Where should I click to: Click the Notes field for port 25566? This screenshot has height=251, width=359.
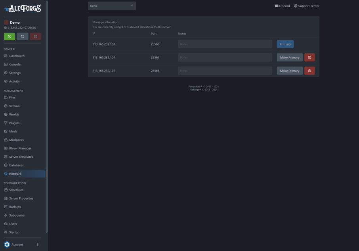coord(225,44)
